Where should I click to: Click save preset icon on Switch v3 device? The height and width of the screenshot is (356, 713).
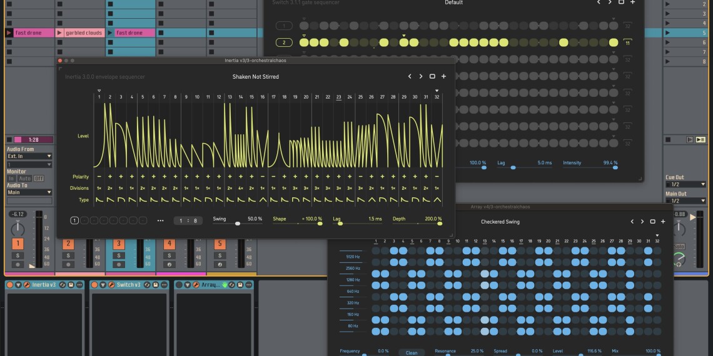(156, 285)
